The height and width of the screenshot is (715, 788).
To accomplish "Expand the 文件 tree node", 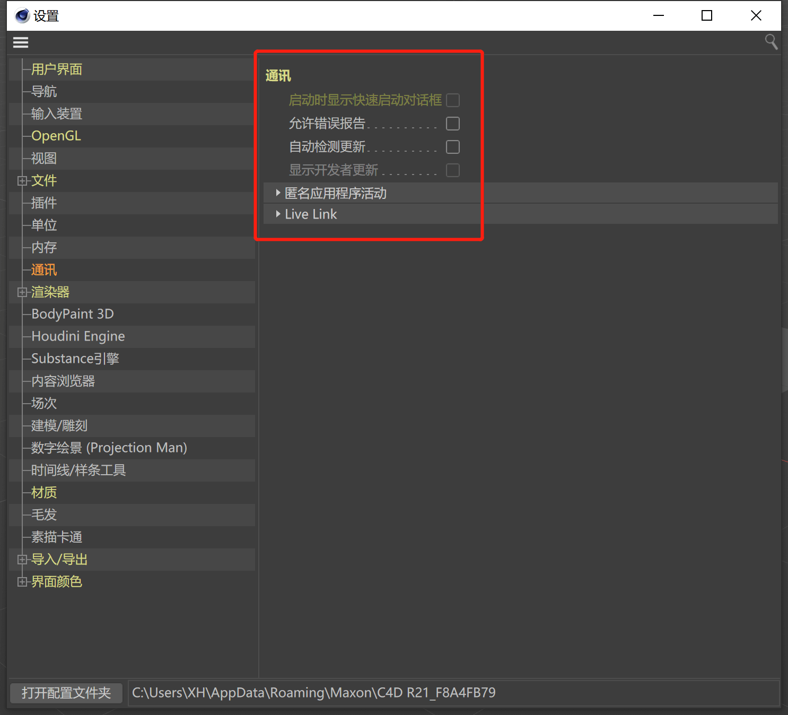I will (22, 181).
